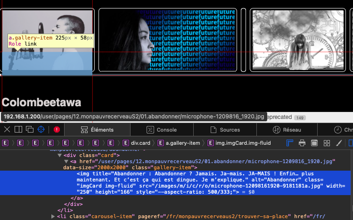This screenshot has width=353, height=220.
Task: Collapse the a href gallery-item node
Action: [x=66, y=161]
